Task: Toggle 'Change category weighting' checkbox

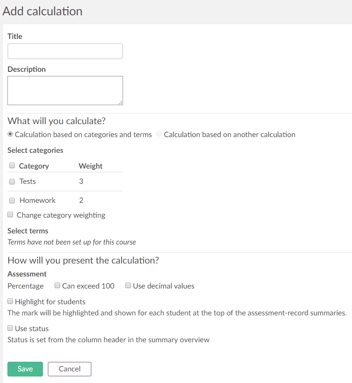Action: point(11,215)
